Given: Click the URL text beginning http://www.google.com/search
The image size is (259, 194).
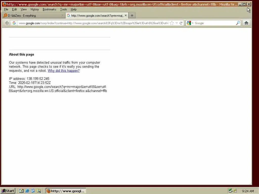Looking at the screenshot, I should click(58, 89).
